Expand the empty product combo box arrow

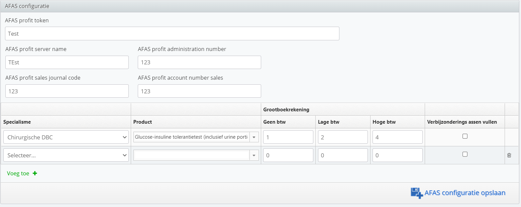[x=254, y=155]
